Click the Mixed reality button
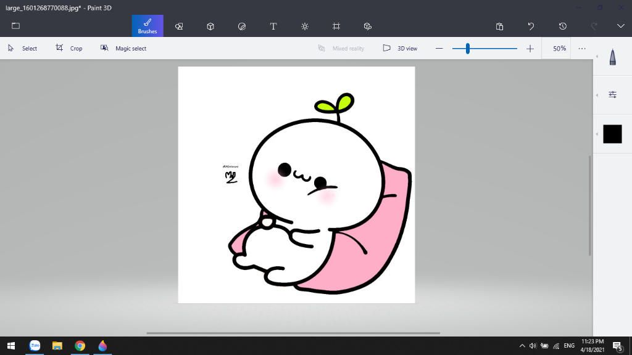Image resolution: width=632 pixels, height=355 pixels. 341,48
